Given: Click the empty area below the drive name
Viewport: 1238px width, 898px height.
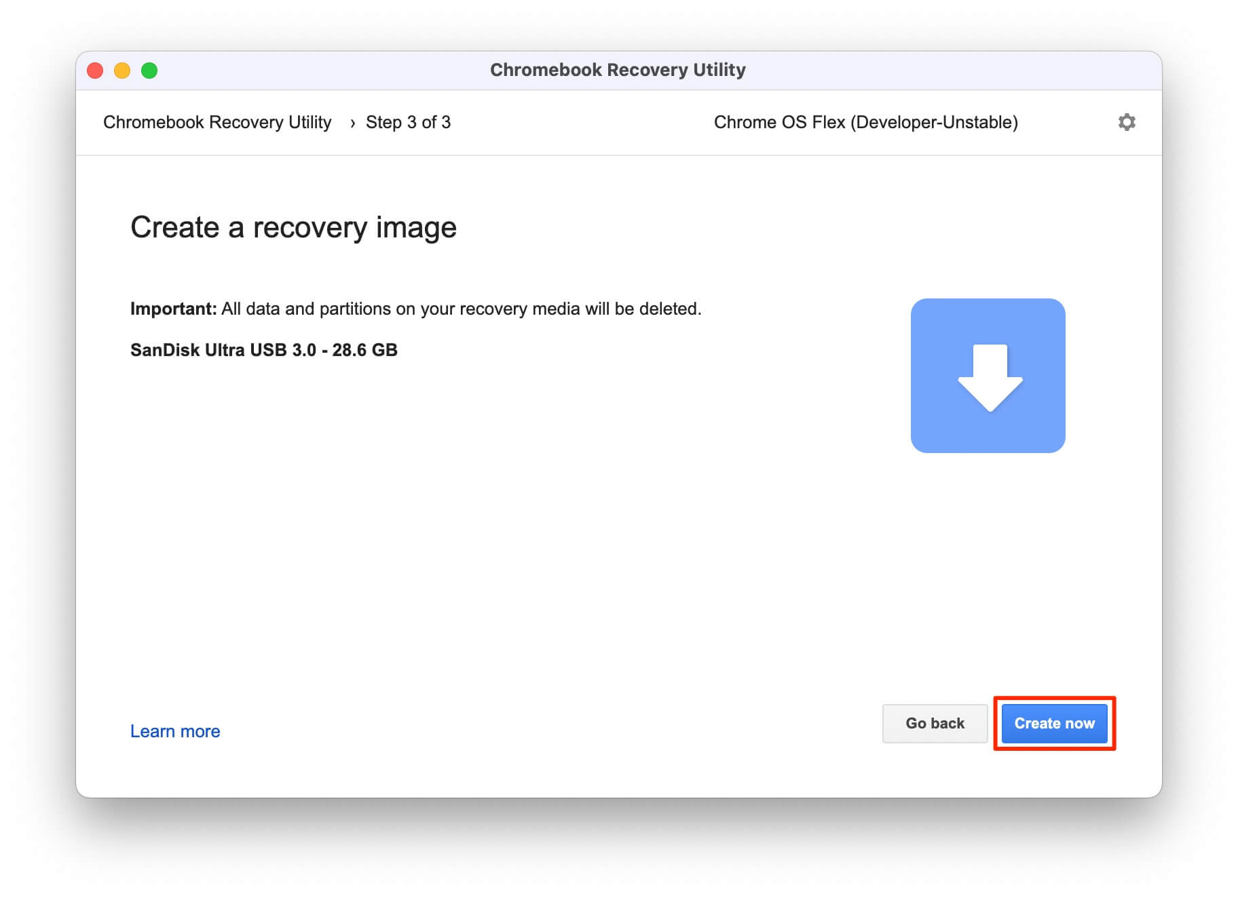Looking at the screenshot, I should pyautogui.click(x=407, y=509).
